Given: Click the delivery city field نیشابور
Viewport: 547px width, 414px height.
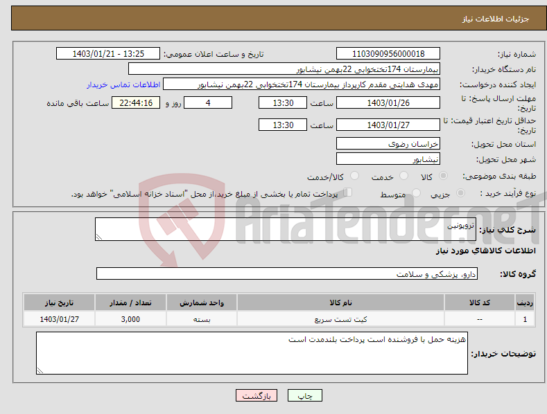Looking at the screenshot, I should click(x=388, y=159).
